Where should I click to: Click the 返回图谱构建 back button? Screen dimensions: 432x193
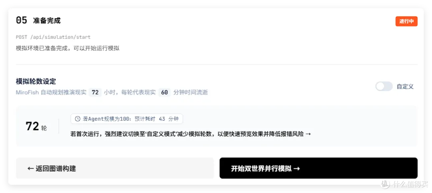(x=115, y=168)
